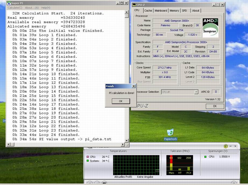Viewport: 248px width, 185px height.
Task: Click the Super PI title bar icon
Action: click(x=9, y=3)
